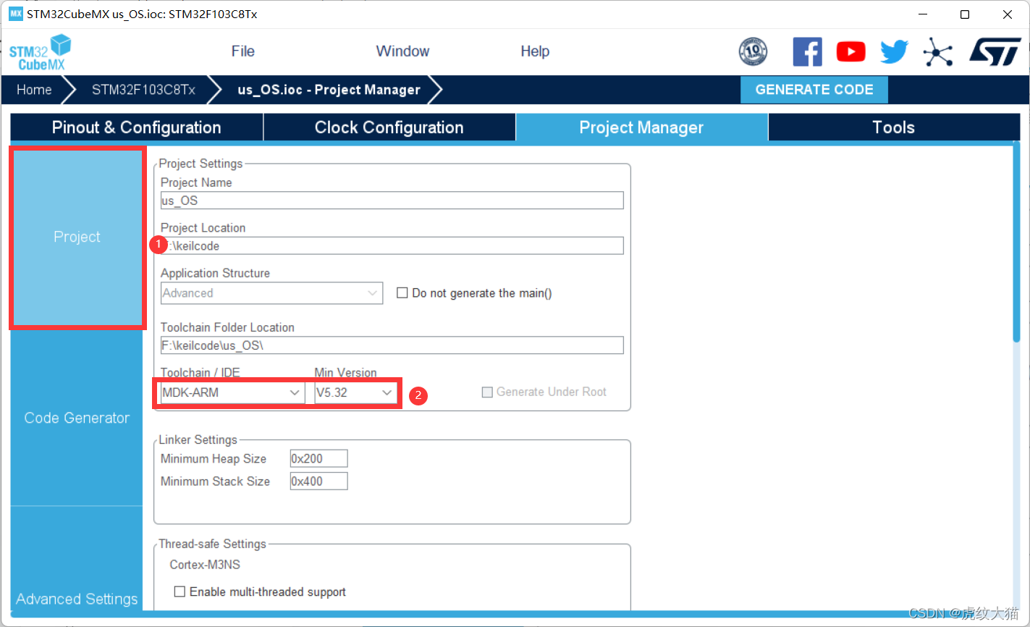Switch to the Tools tab
This screenshot has height=627, width=1030.
pos(894,127)
